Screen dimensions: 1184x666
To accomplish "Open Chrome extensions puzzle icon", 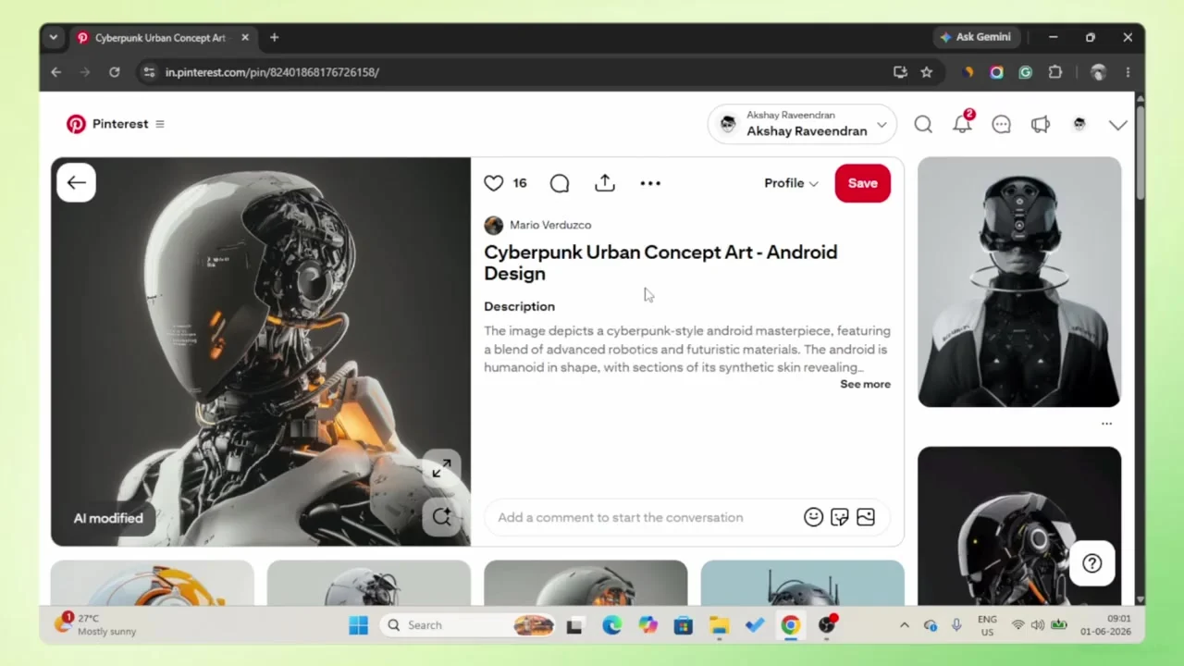I will tap(1055, 72).
